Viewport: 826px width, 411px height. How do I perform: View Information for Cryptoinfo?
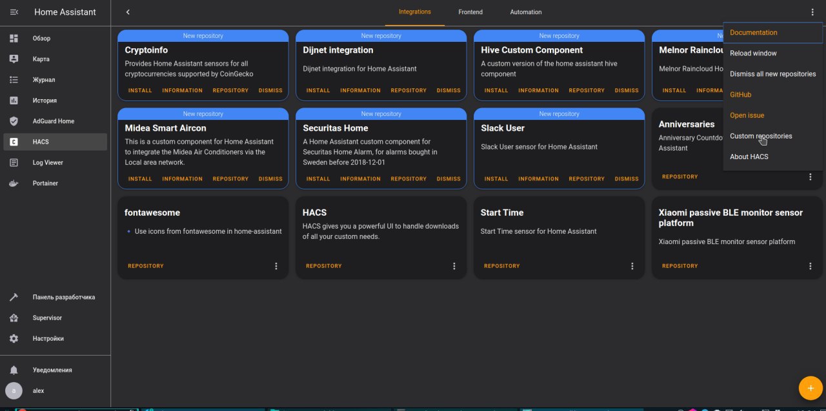tap(183, 91)
